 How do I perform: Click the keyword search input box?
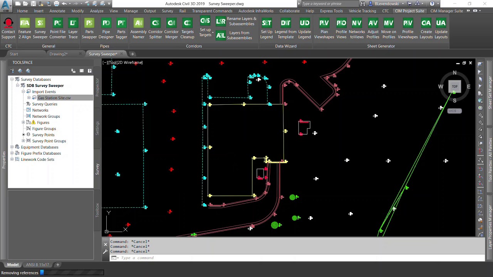click(329, 3)
